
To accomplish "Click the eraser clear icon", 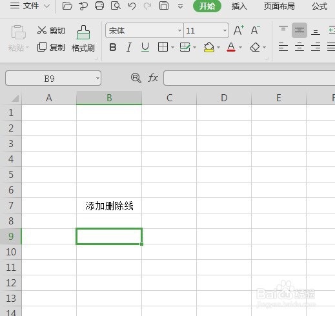I will click(x=255, y=47).
